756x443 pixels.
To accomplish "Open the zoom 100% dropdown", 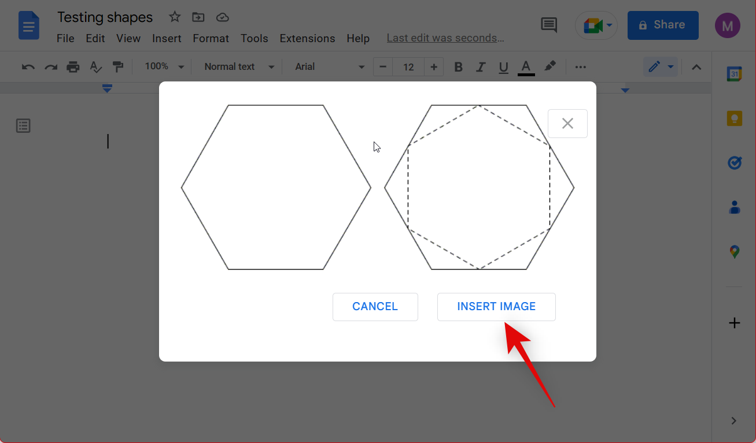I will [x=164, y=67].
